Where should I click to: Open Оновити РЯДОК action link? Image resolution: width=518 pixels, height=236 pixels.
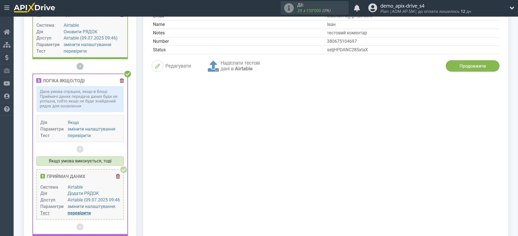80,32
